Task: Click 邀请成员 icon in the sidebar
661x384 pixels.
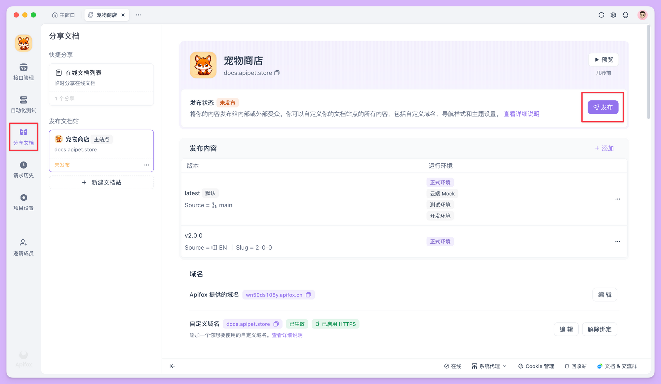Action: (23, 242)
